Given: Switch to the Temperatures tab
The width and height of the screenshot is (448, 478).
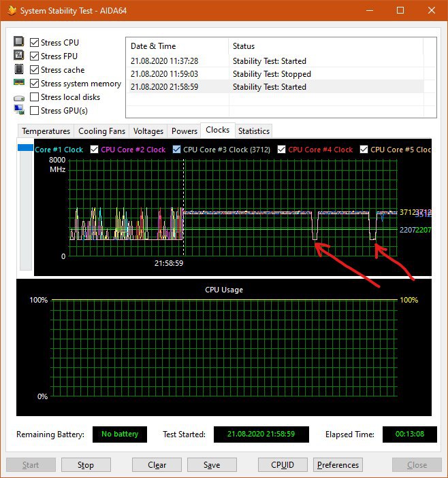Looking at the screenshot, I should click(46, 131).
